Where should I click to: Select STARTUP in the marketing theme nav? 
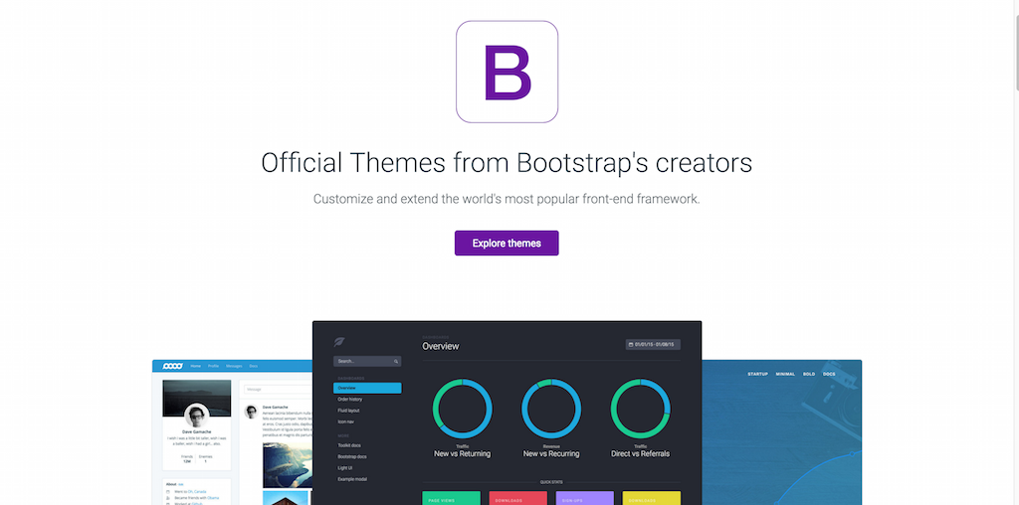click(x=757, y=374)
